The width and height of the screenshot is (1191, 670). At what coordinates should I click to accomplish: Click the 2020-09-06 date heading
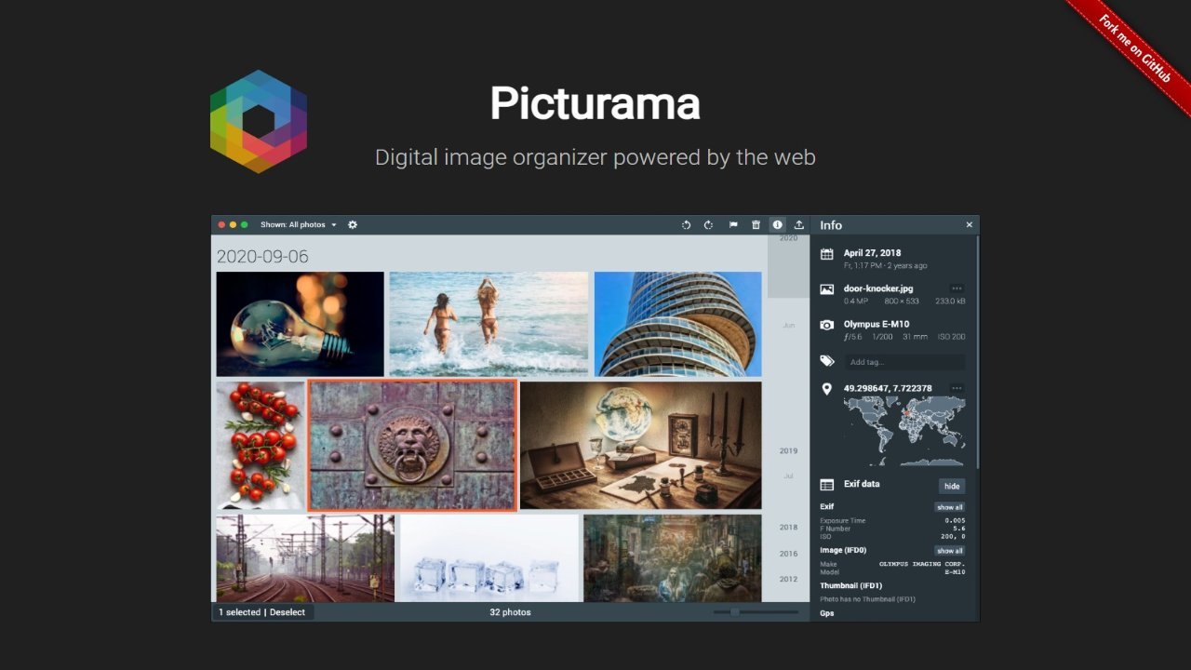(262, 257)
